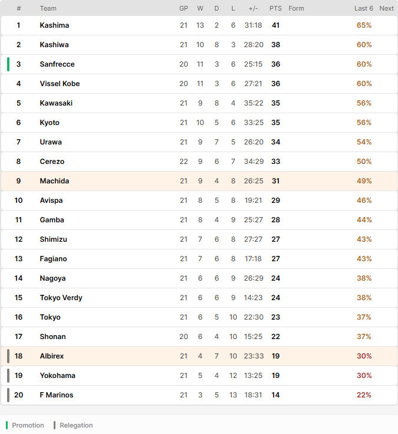
Task: Click the relegation marker next to Yokohama
Action: coord(8,376)
